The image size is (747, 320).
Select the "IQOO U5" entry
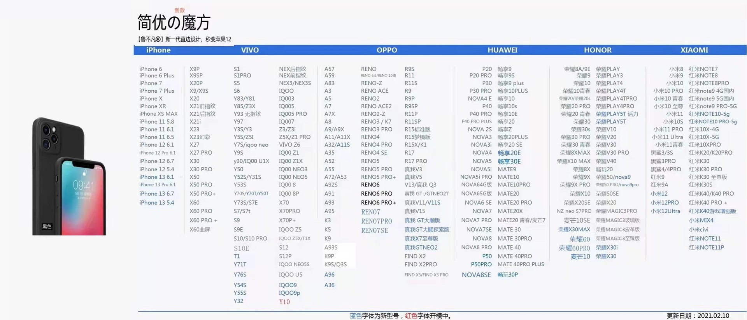coord(290,274)
